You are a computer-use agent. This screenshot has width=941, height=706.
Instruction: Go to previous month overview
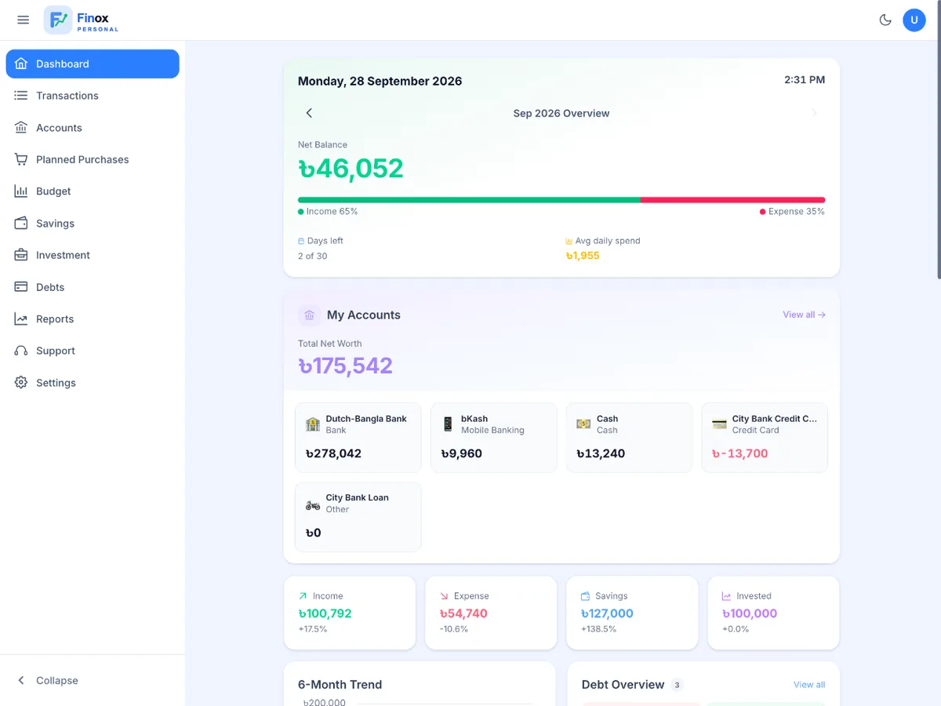pyautogui.click(x=309, y=113)
